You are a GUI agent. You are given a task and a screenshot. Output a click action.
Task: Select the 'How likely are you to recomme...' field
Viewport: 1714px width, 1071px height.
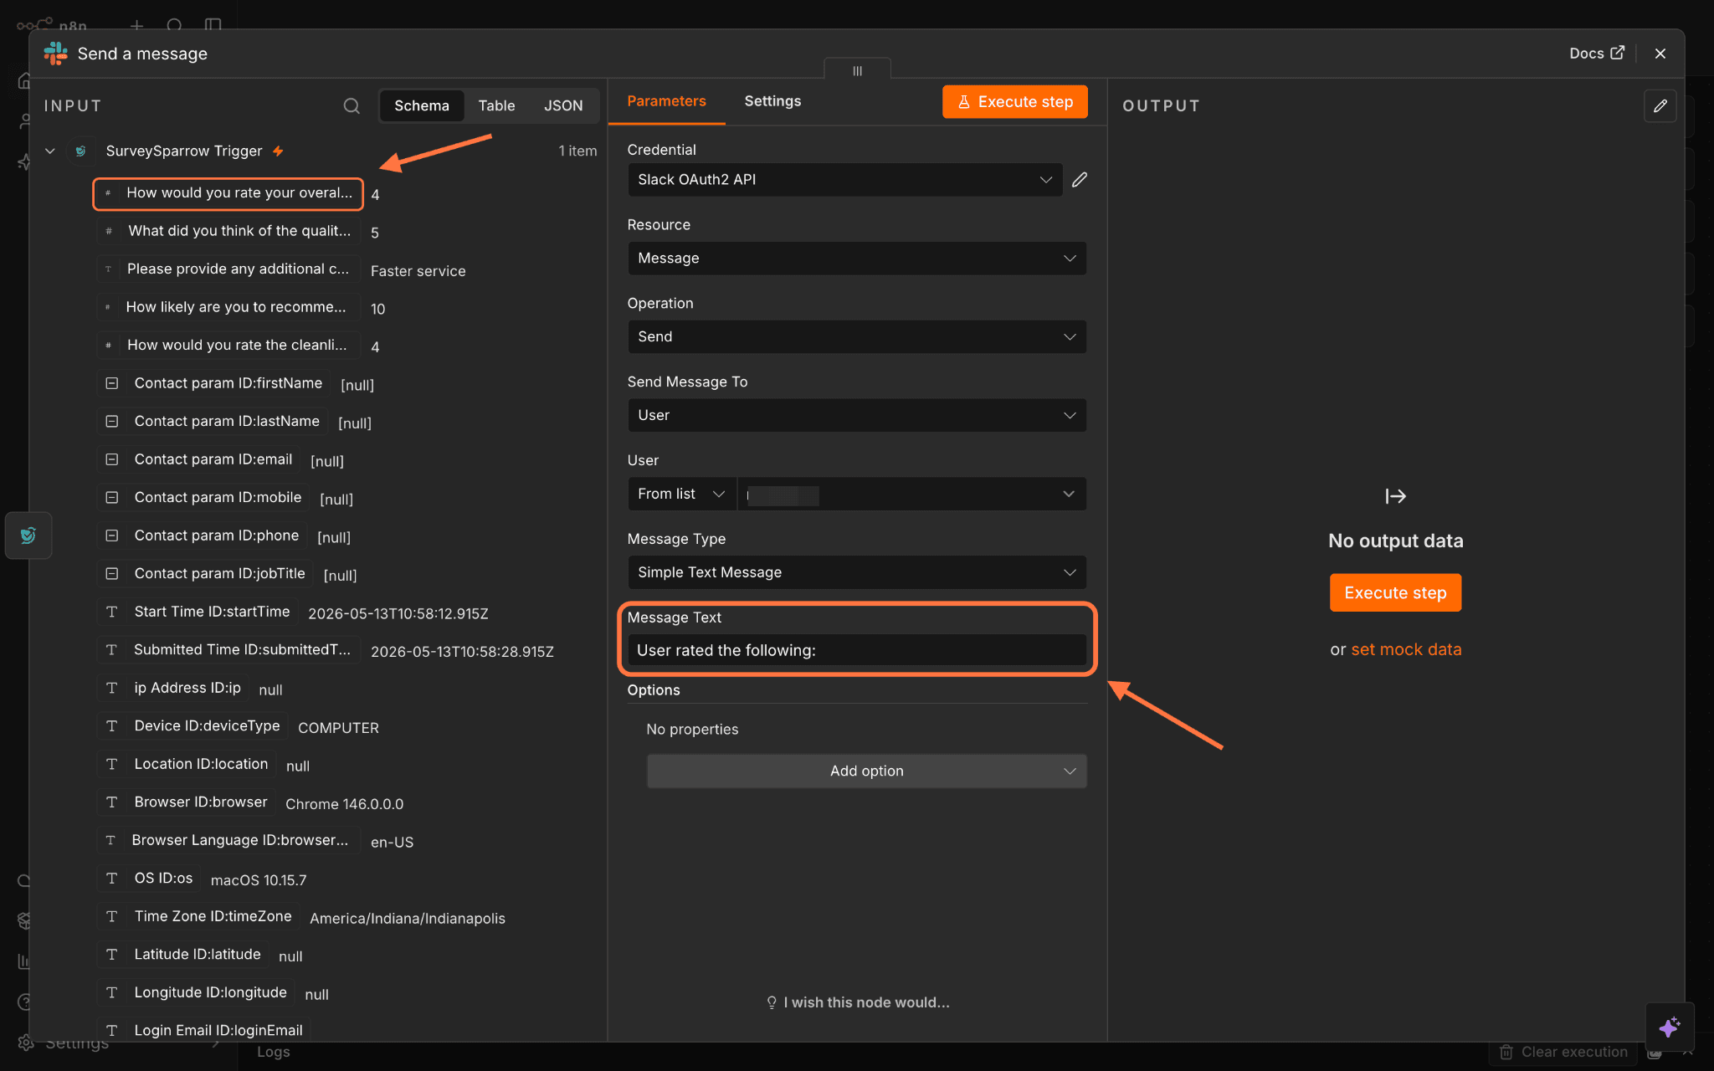point(228,308)
